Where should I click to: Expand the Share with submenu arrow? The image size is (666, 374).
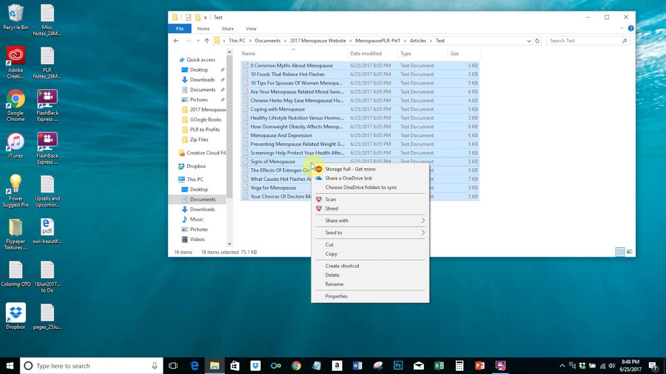click(423, 221)
